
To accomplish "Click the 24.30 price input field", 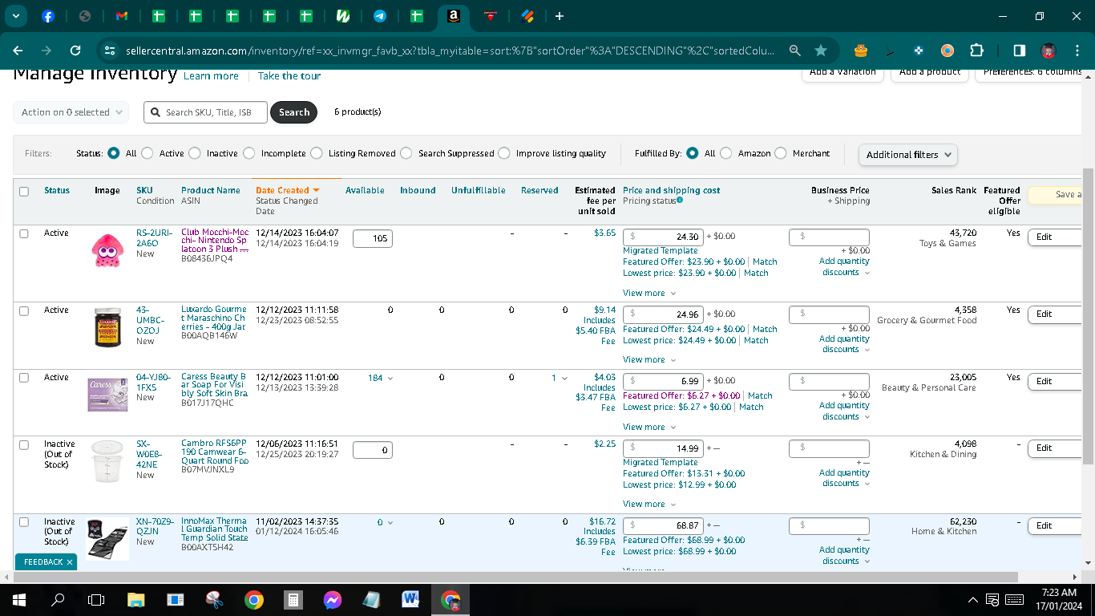I will click(665, 237).
